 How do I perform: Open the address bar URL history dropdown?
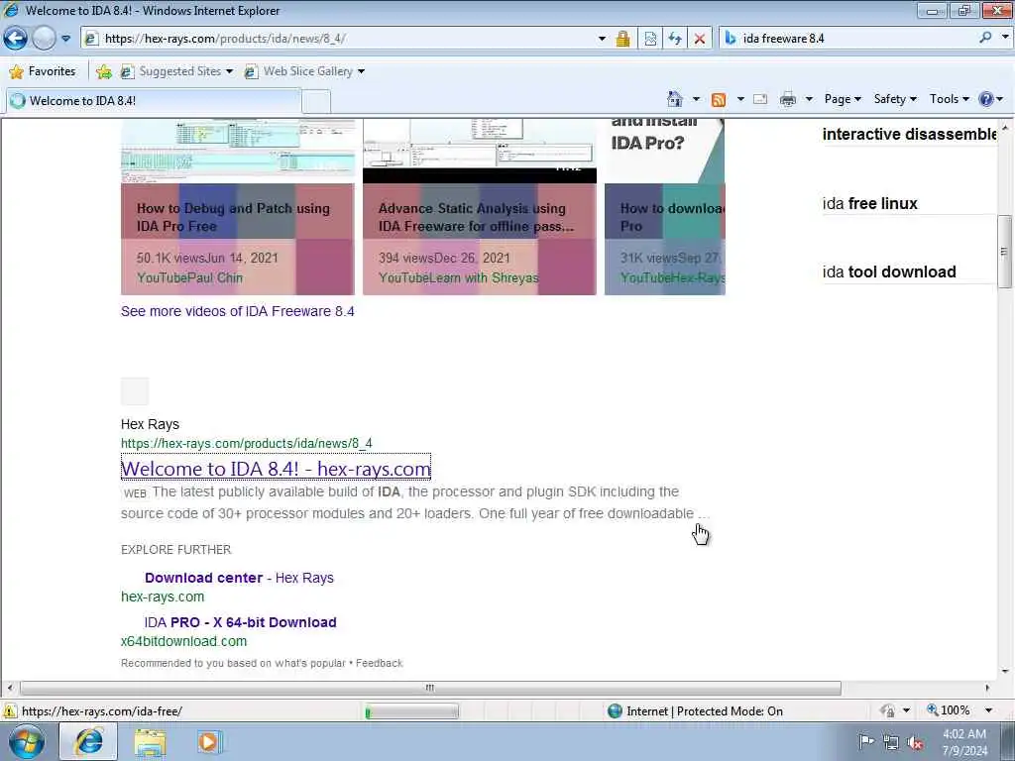tap(602, 39)
